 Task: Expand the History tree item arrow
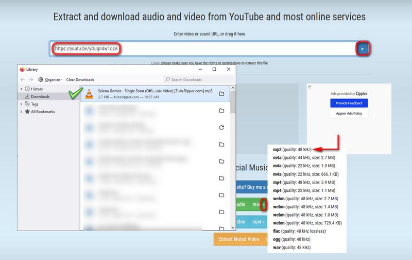coord(21,89)
